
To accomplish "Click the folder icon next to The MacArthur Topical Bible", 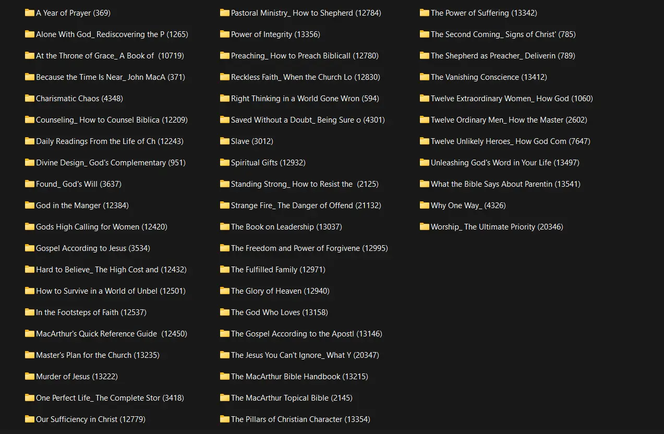I will tap(225, 397).
